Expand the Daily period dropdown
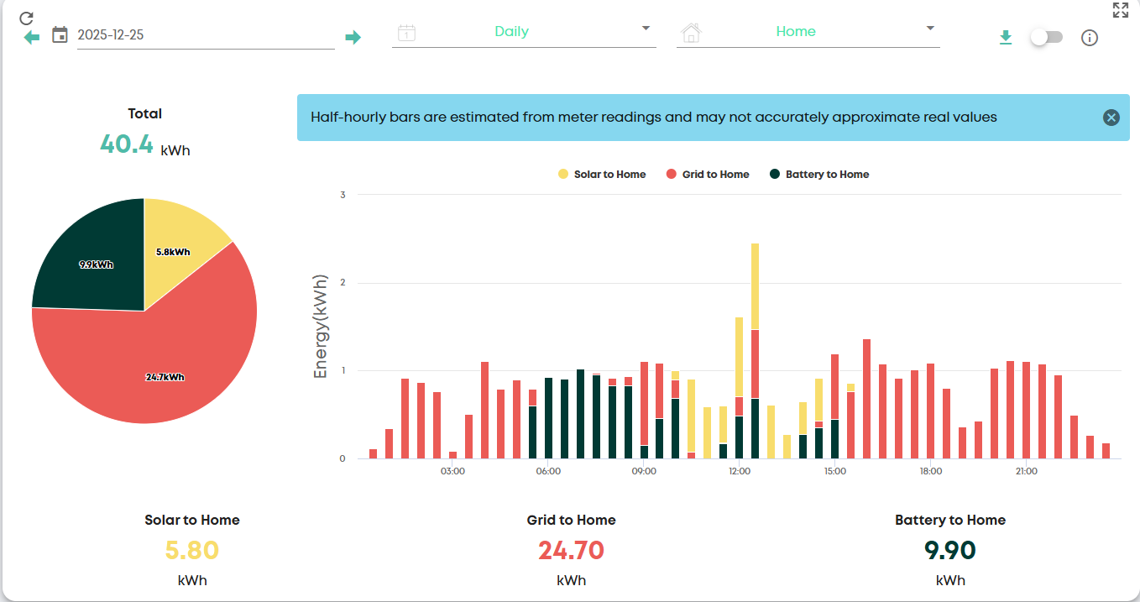Viewport: 1140px width, 602px height. [x=524, y=32]
